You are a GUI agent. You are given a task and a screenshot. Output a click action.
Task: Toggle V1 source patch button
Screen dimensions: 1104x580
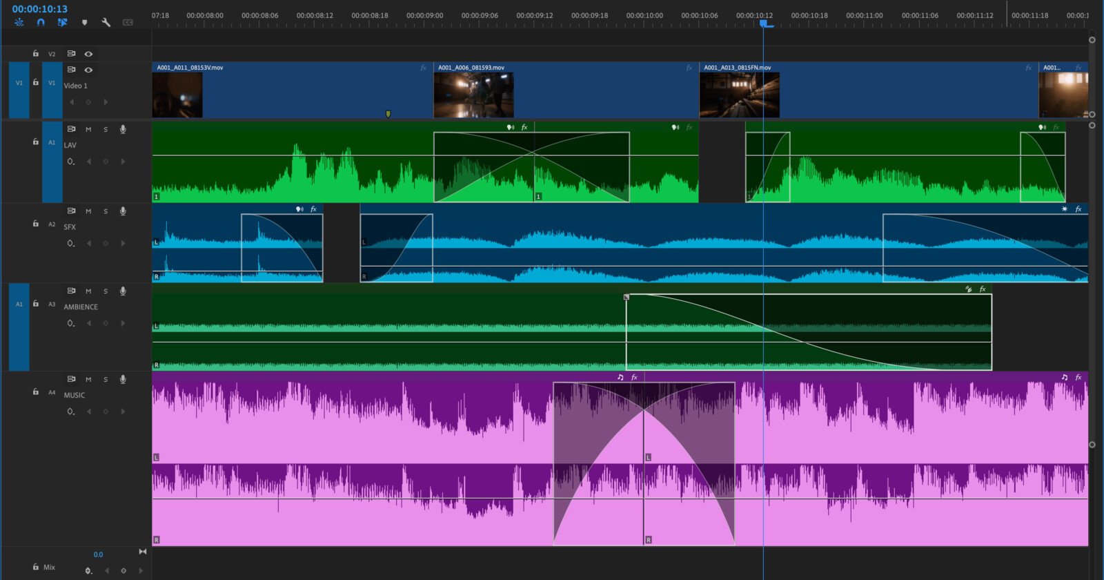19,90
